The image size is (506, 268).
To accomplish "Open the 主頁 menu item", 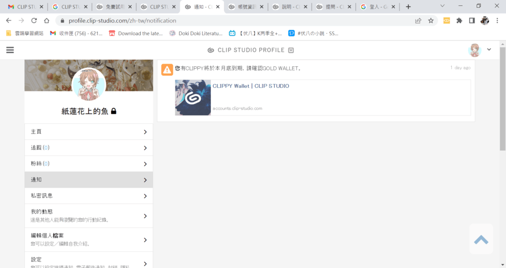I will [89, 131].
